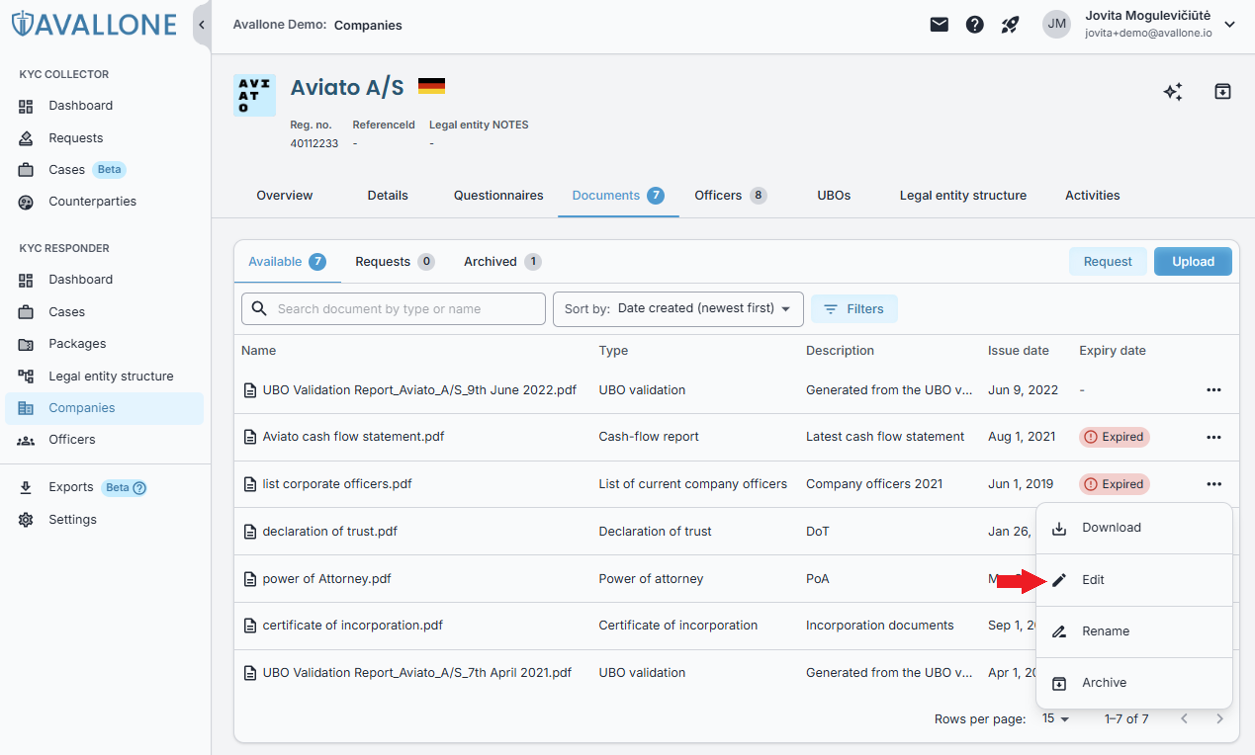This screenshot has height=755, width=1255.
Task: Open KYC Collector Dashboard
Action: (x=104, y=106)
